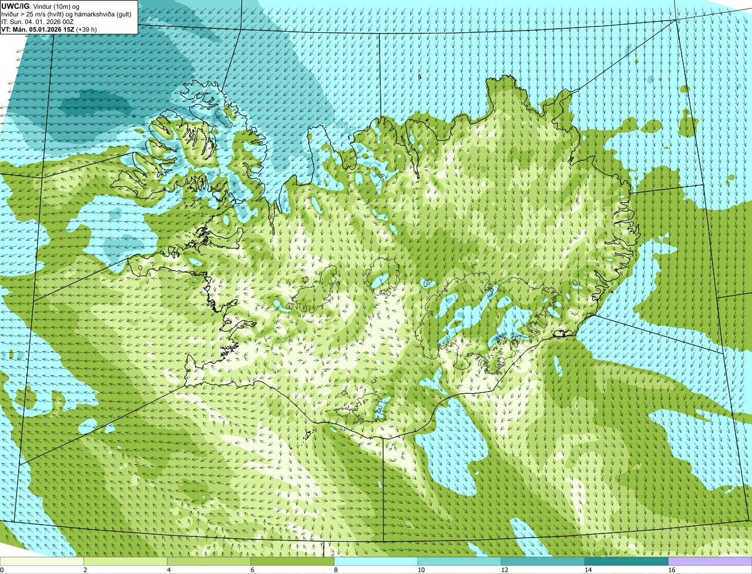Select the light green 2–4 color scale swatch
752x574 pixels.
tap(125, 561)
